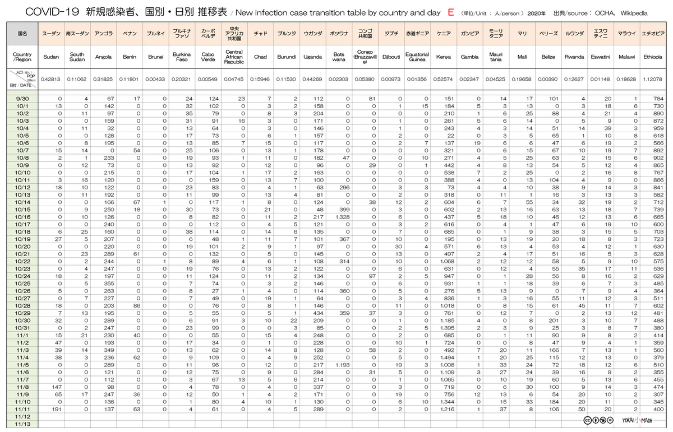Click the Japanese header ケニア
The height and width of the screenshot is (432, 673).
coord(443,34)
